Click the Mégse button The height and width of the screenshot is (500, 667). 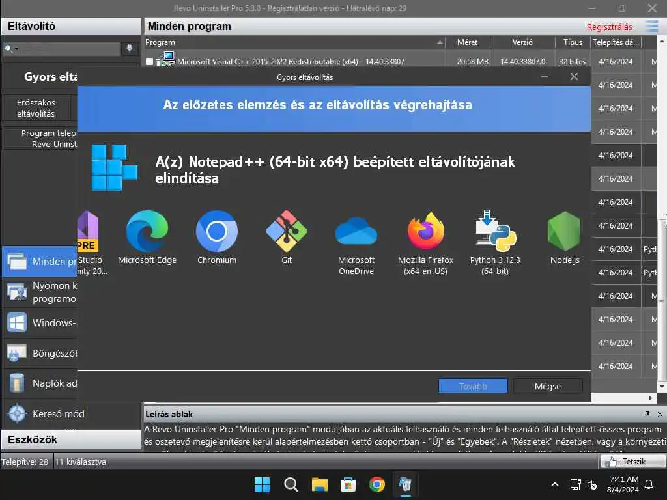[547, 386]
